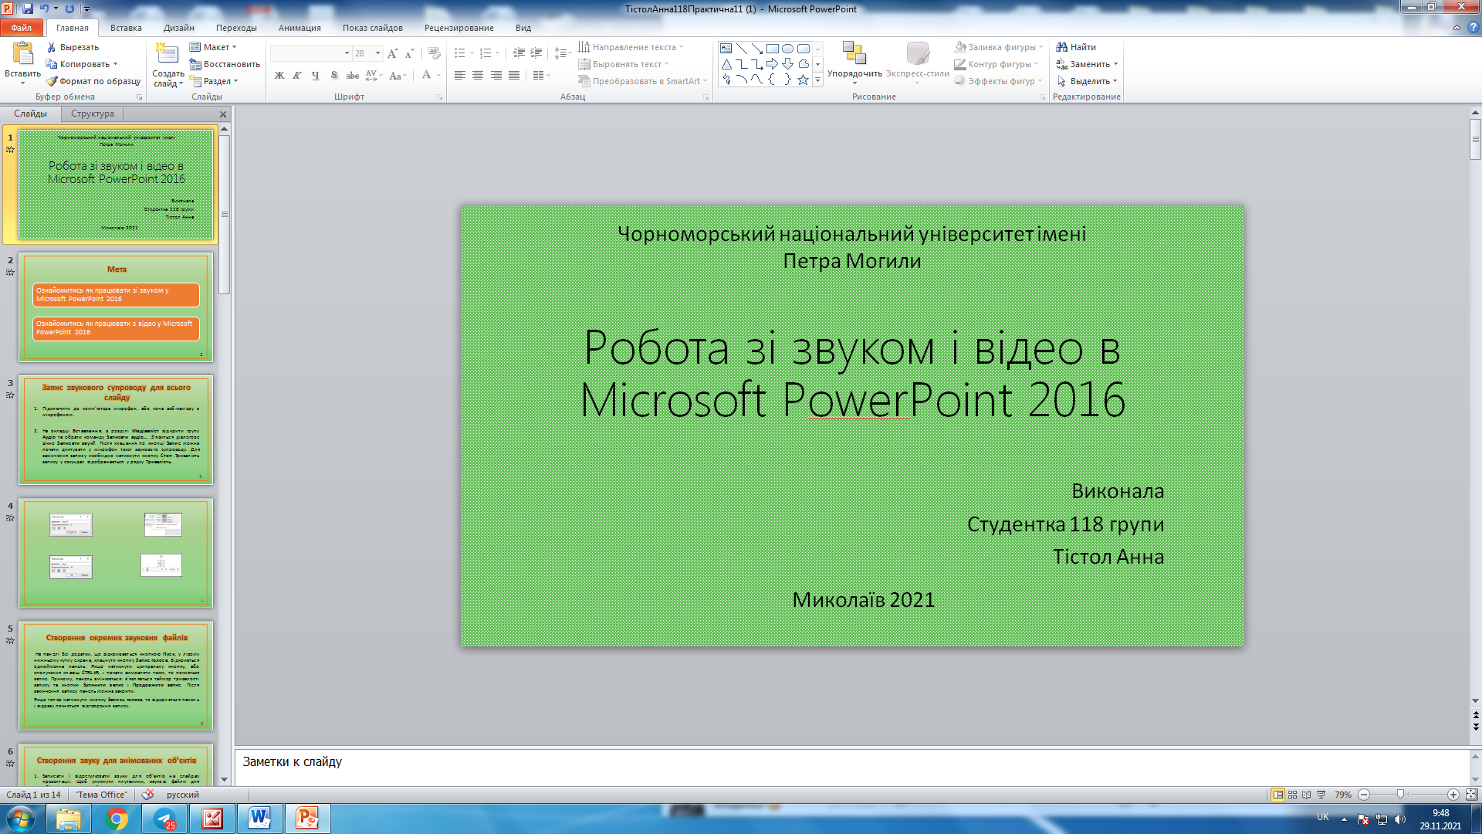Viewport: 1482px width, 834px height.
Task: Toggle text Shadow (S) formatting
Action: (x=334, y=76)
